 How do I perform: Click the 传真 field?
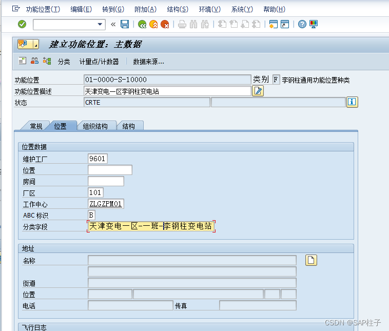tap(258, 305)
